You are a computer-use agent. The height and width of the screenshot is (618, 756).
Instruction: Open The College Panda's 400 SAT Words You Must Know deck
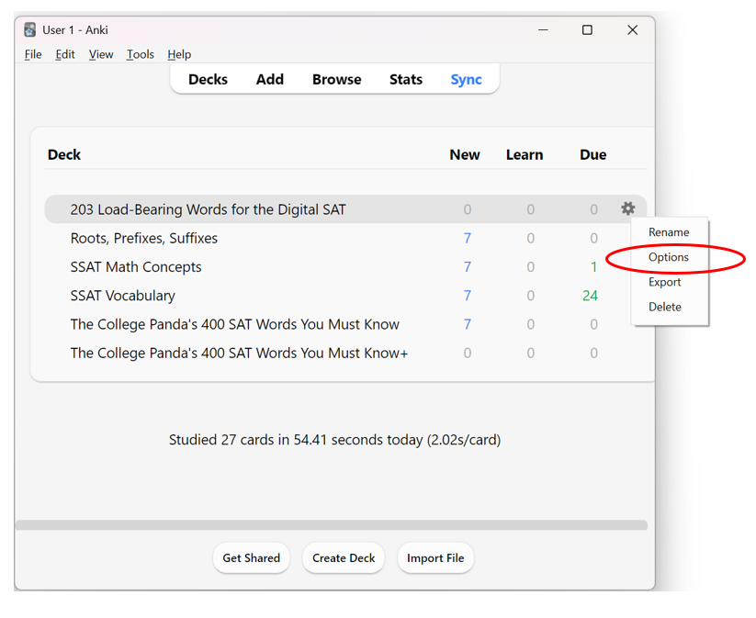235,324
